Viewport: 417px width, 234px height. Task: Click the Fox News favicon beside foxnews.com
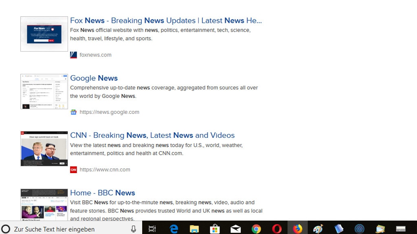click(x=73, y=55)
